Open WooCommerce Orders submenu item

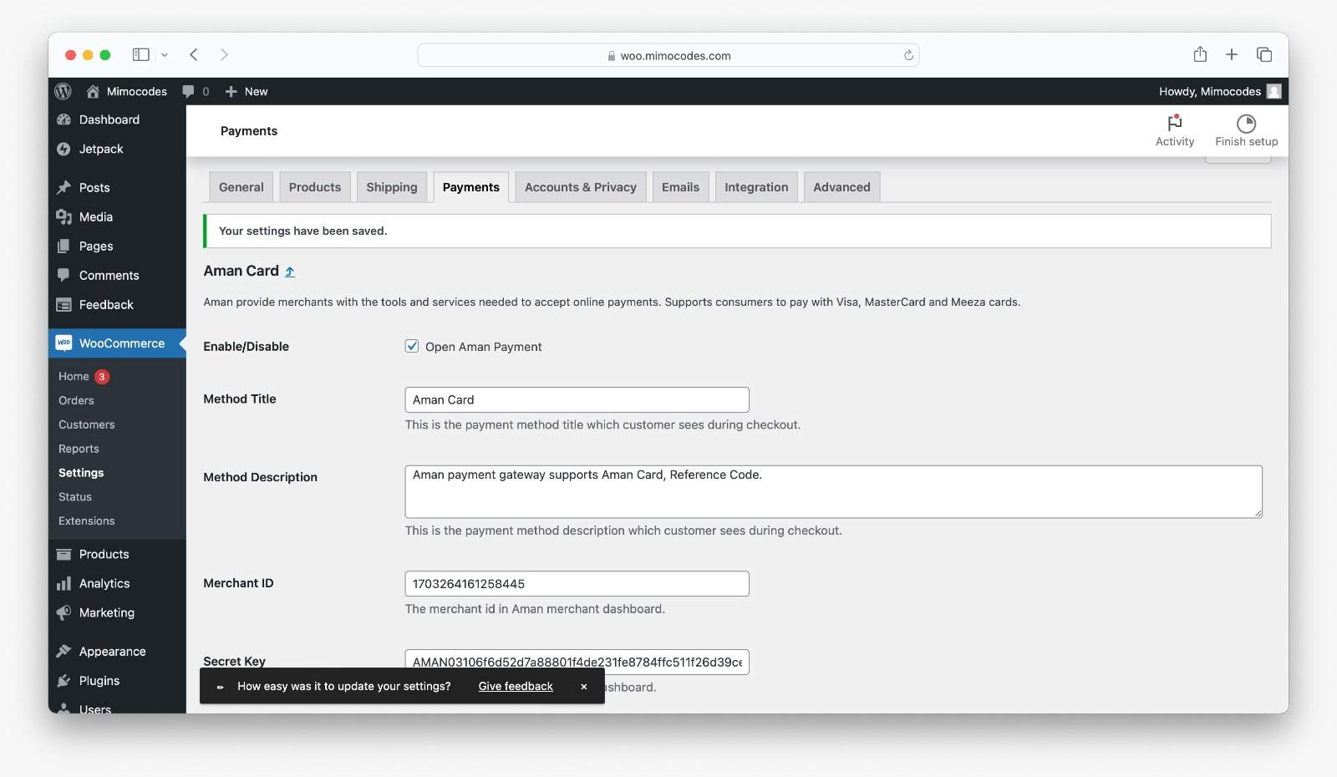tap(76, 400)
